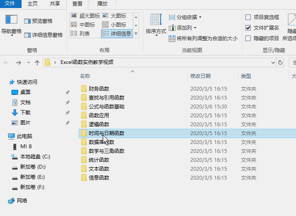Enable the item check boxes (项目复选框) option
296x216 pixels.
[x=248, y=17]
